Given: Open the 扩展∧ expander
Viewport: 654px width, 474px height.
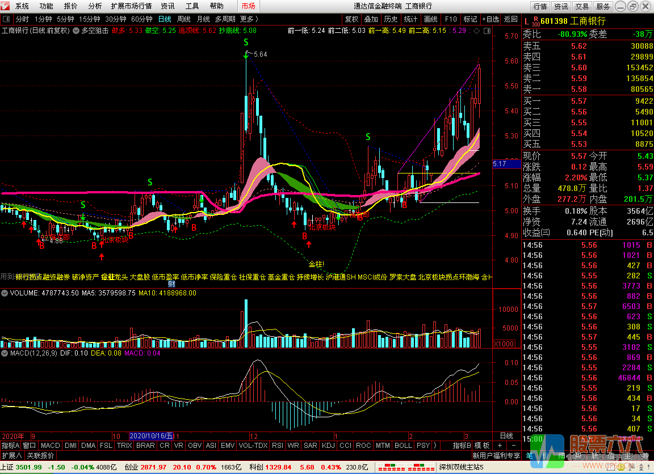Looking at the screenshot, I should (x=12, y=456).
